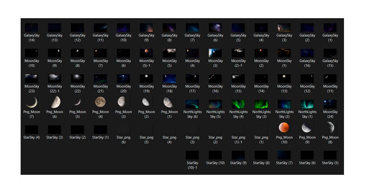This screenshot has width=365, height=193.
Task: Select MoonSky (13) thumbnail
Action: [284, 79]
